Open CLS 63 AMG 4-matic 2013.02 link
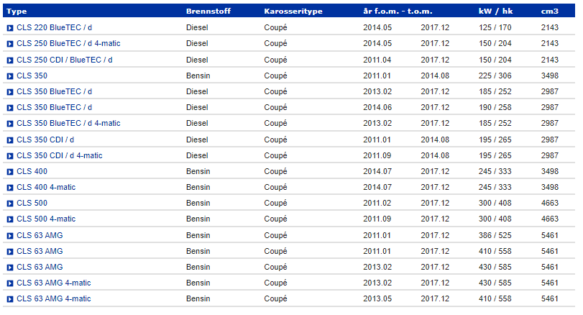The image size is (583, 315). coord(54,283)
